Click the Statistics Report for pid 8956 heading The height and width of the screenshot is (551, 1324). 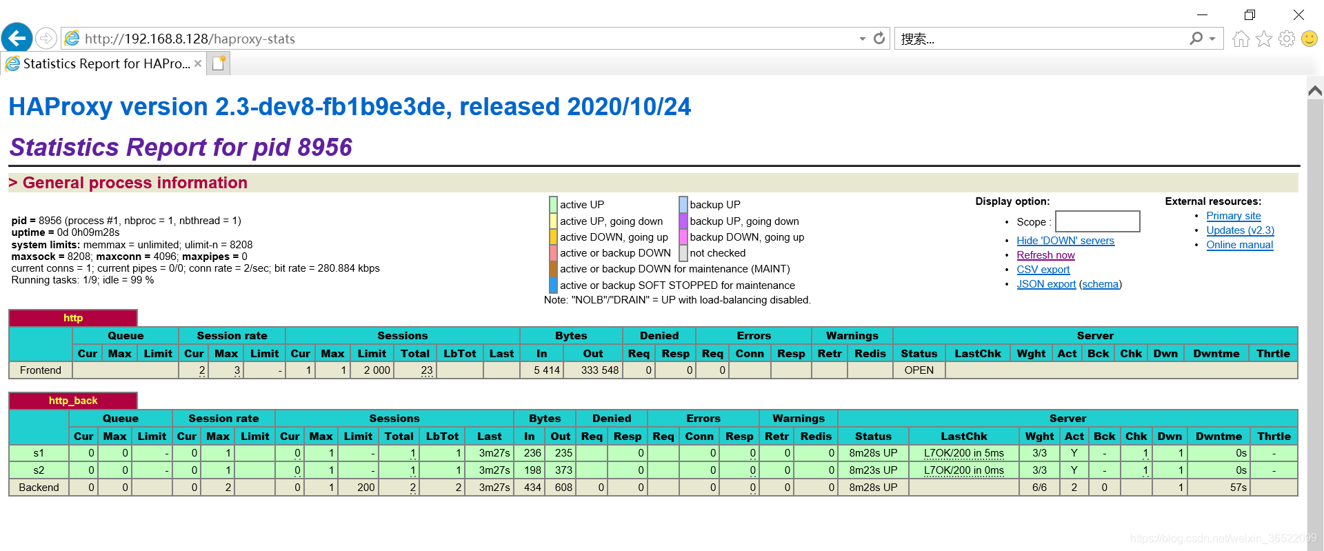(x=181, y=147)
